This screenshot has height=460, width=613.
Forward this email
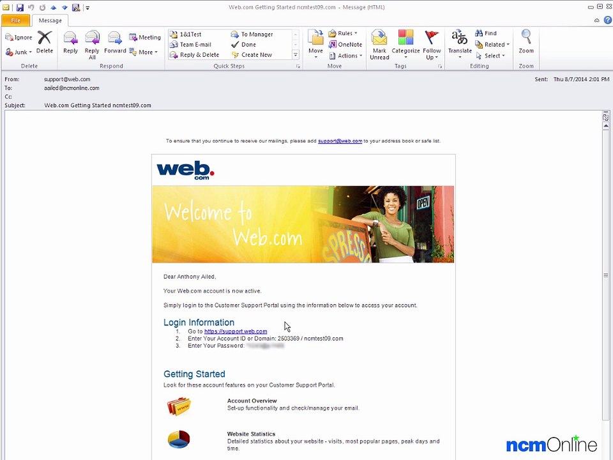[x=115, y=42]
